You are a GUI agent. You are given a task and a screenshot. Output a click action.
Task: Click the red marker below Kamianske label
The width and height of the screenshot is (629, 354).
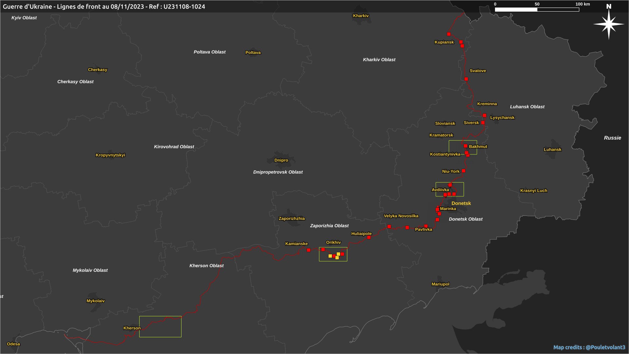(309, 250)
